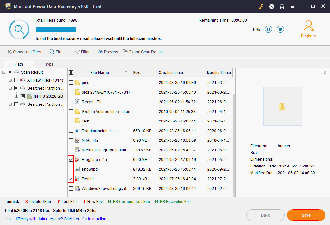Viewport: 330px width, 225px height.
Task: Click File Name column sort arrow
Action: coord(126,72)
